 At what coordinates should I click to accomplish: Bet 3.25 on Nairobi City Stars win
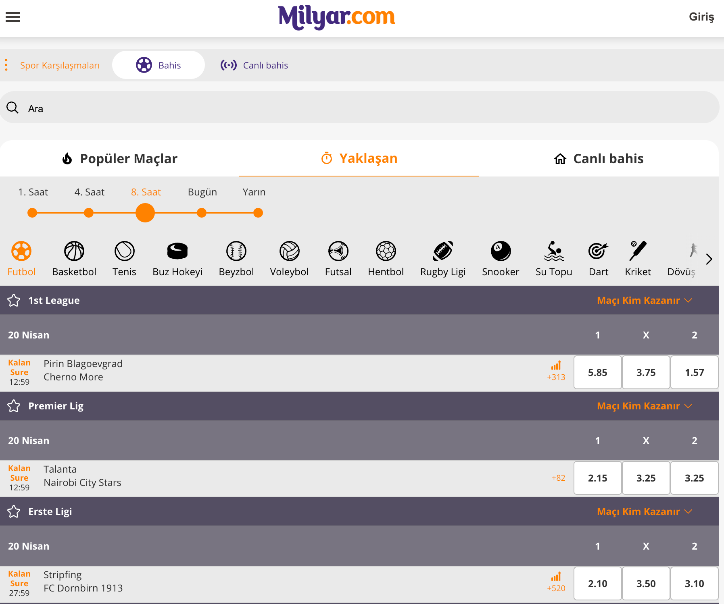[694, 478]
